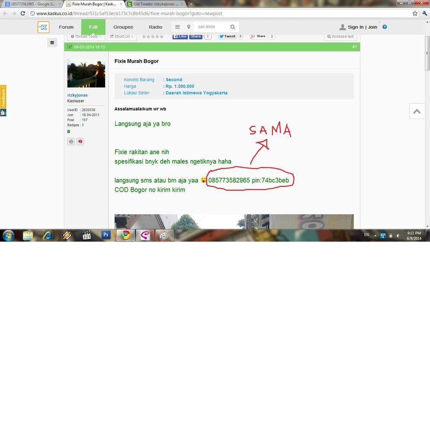Click Join link
Viewport: 430px width, 443px height.
coord(372,27)
